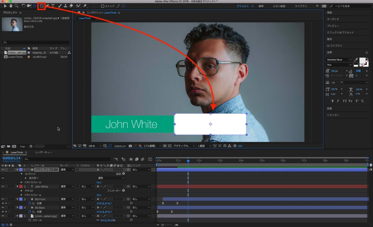Click the white fill color swatch
Screen dimensions: 373x227
pos(362,61)
